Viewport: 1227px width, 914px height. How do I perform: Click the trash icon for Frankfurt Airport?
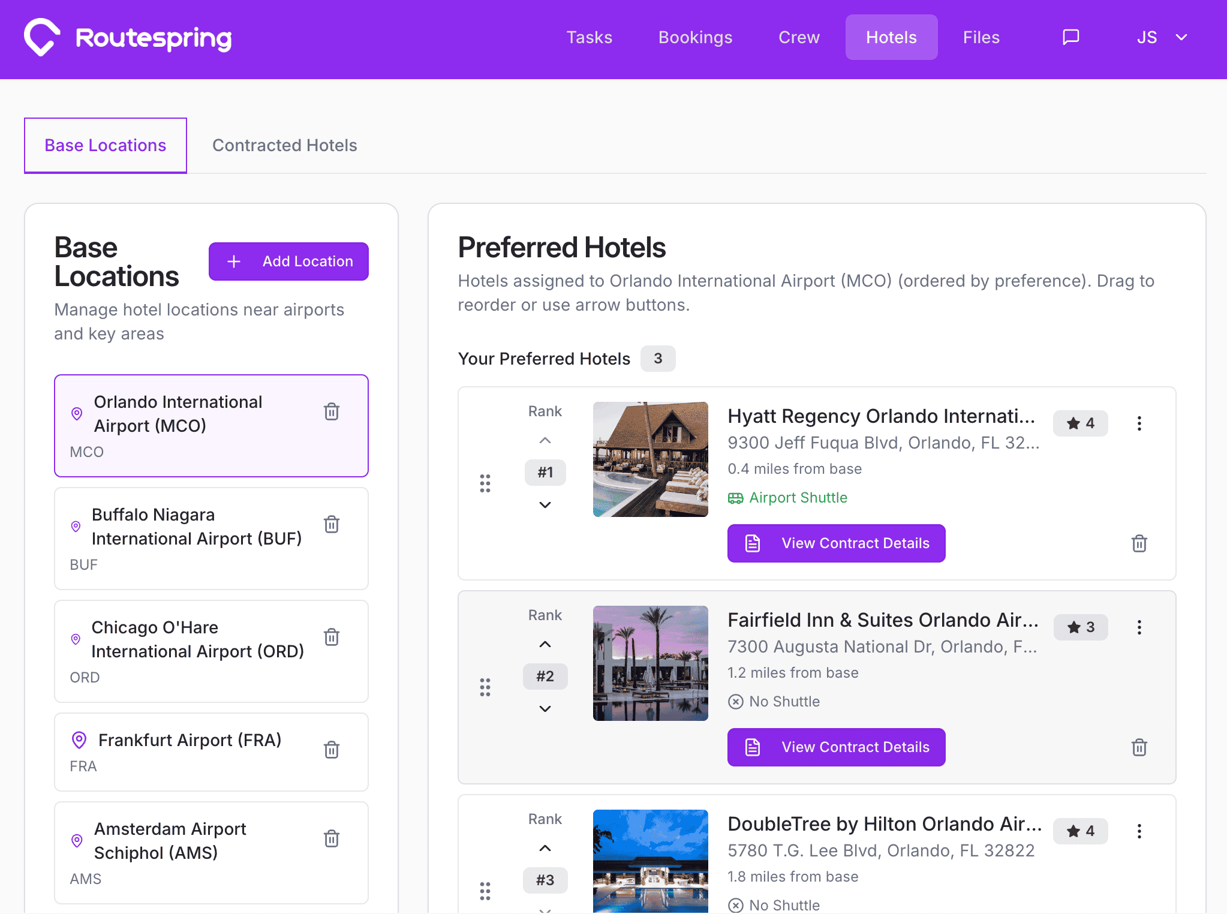tap(332, 749)
